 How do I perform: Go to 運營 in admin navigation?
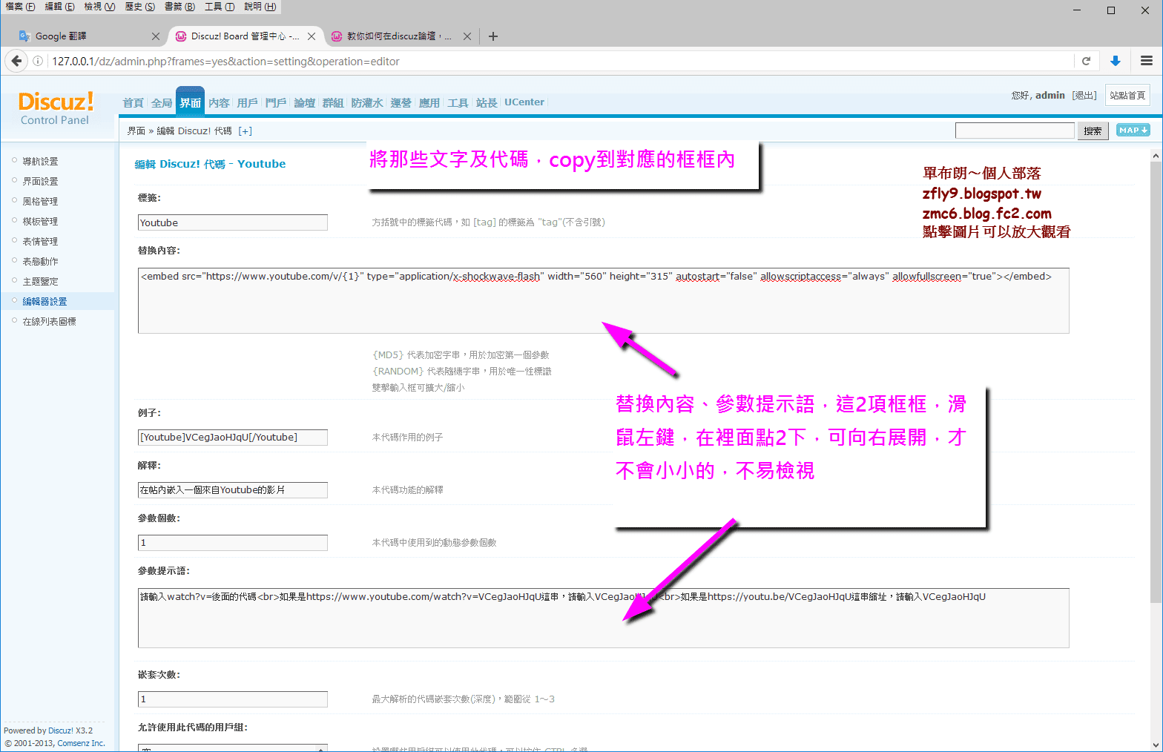(401, 103)
